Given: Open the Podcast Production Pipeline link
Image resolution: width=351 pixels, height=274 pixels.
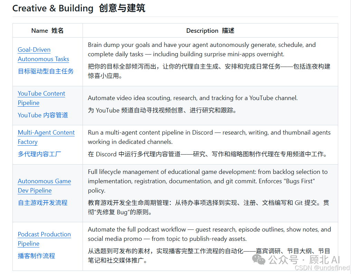Looking at the screenshot, I should 44,239.
